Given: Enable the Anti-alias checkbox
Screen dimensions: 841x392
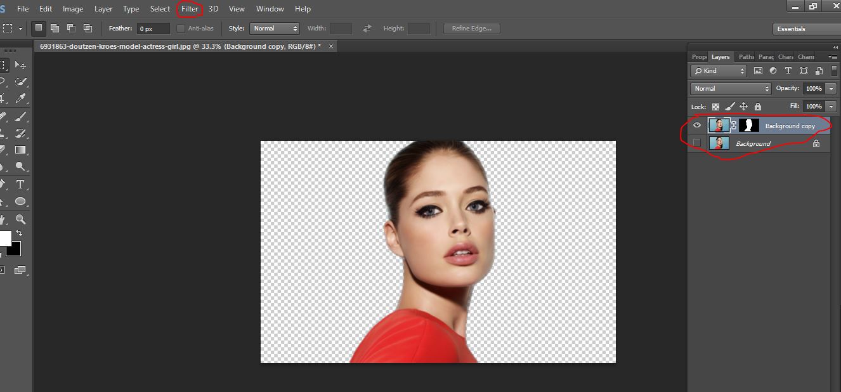Looking at the screenshot, I should [181, 28].
